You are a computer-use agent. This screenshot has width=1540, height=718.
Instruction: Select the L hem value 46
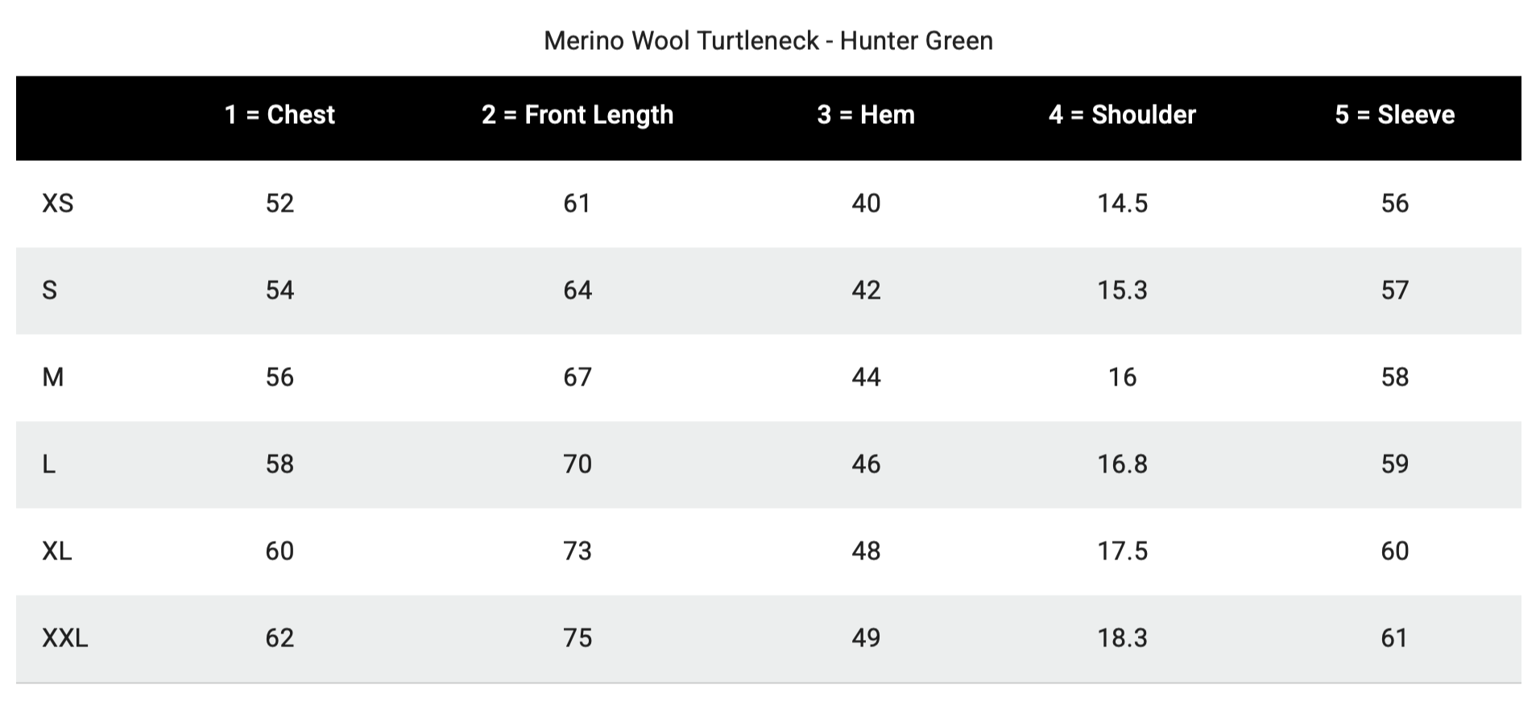(866, 464)
